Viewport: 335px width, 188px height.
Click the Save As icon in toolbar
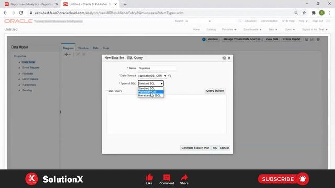(x=312, y=39)
